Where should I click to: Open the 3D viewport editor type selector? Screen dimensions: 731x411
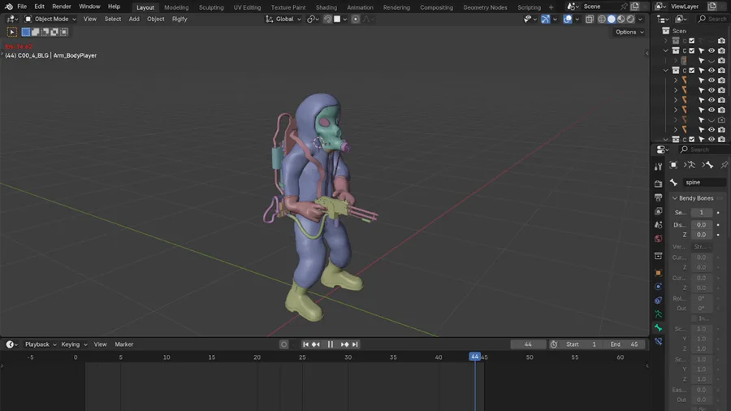(x=12, y=19)
